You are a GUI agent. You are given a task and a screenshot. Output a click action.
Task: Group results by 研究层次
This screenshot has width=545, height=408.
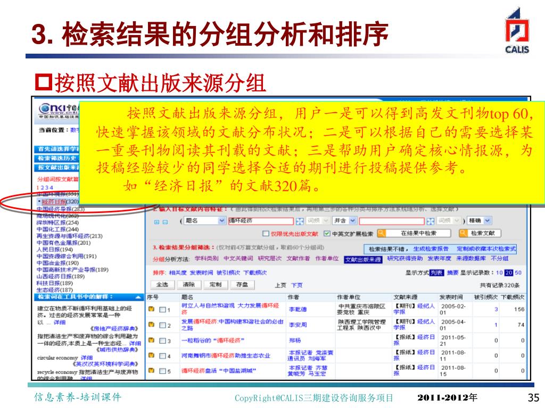(270, 259)
